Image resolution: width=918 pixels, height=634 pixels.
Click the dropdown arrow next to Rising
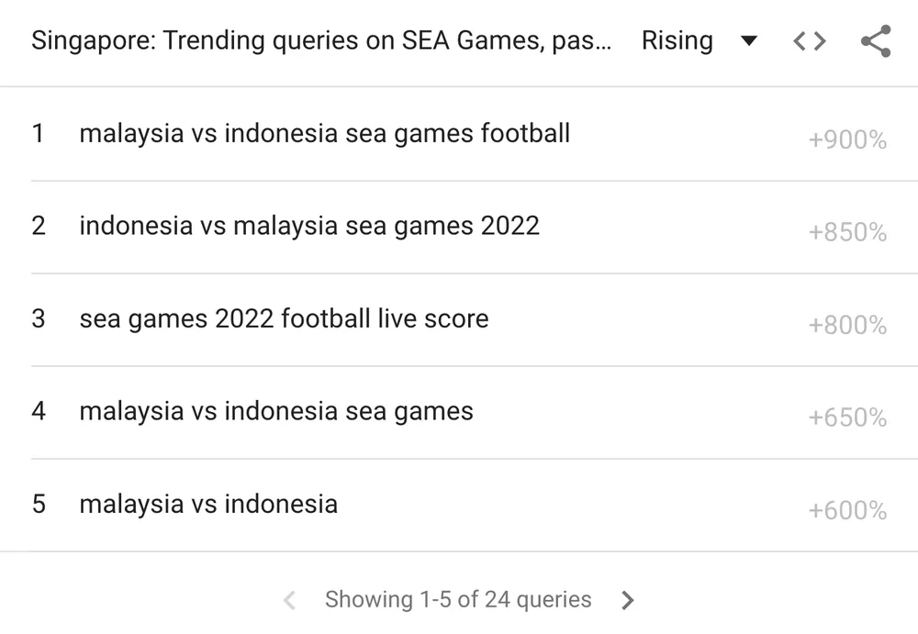(x=748, y=41)
